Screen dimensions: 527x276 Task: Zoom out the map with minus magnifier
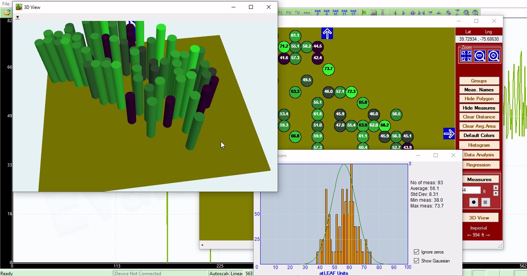pyautogui.click(x=480, y=56)
